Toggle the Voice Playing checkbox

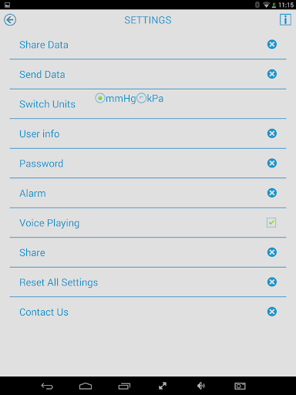pyautogui.click(x=271, y=222)
